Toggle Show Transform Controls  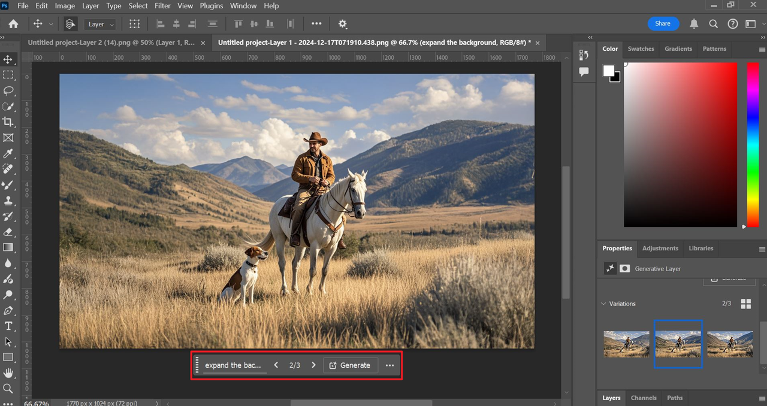click(x=135, y=24)
